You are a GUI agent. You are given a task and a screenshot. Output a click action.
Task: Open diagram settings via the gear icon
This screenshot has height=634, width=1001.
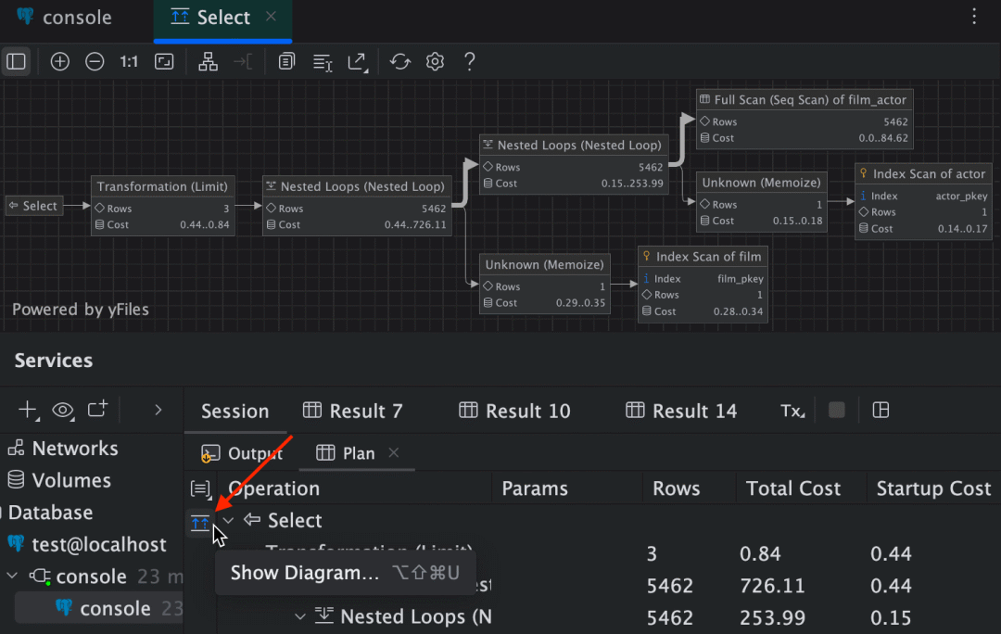pos(434,61)
